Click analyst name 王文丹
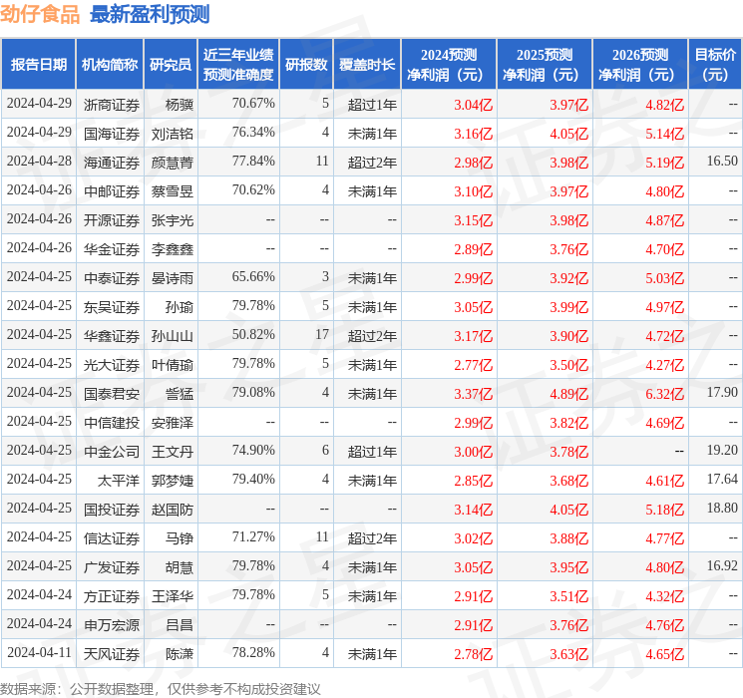Image resolution: width=743 pixels, height=698 pixels. pyautogui.click(x=173, y=451)
